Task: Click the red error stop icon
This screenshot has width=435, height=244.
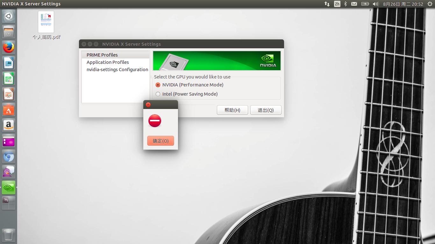Action: pos(155,121)
